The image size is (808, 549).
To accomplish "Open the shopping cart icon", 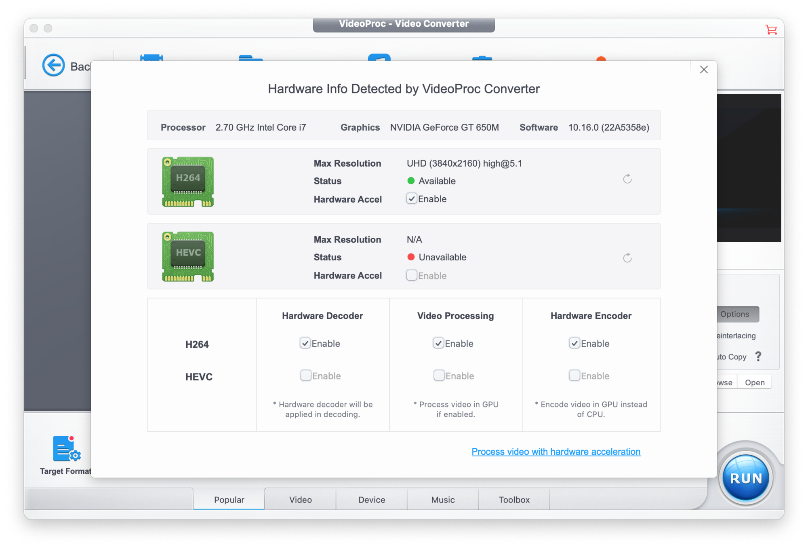I will 770,30.
